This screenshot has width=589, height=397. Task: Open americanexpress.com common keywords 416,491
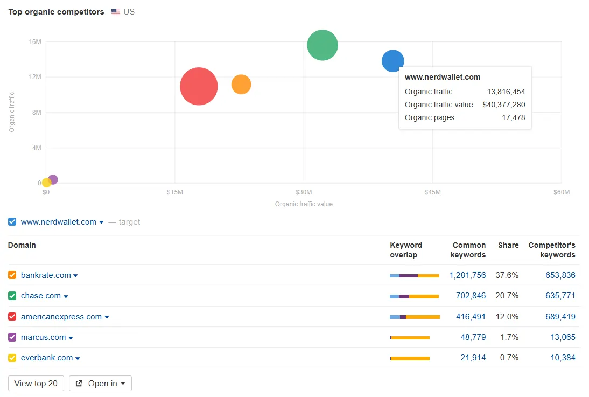471,317
